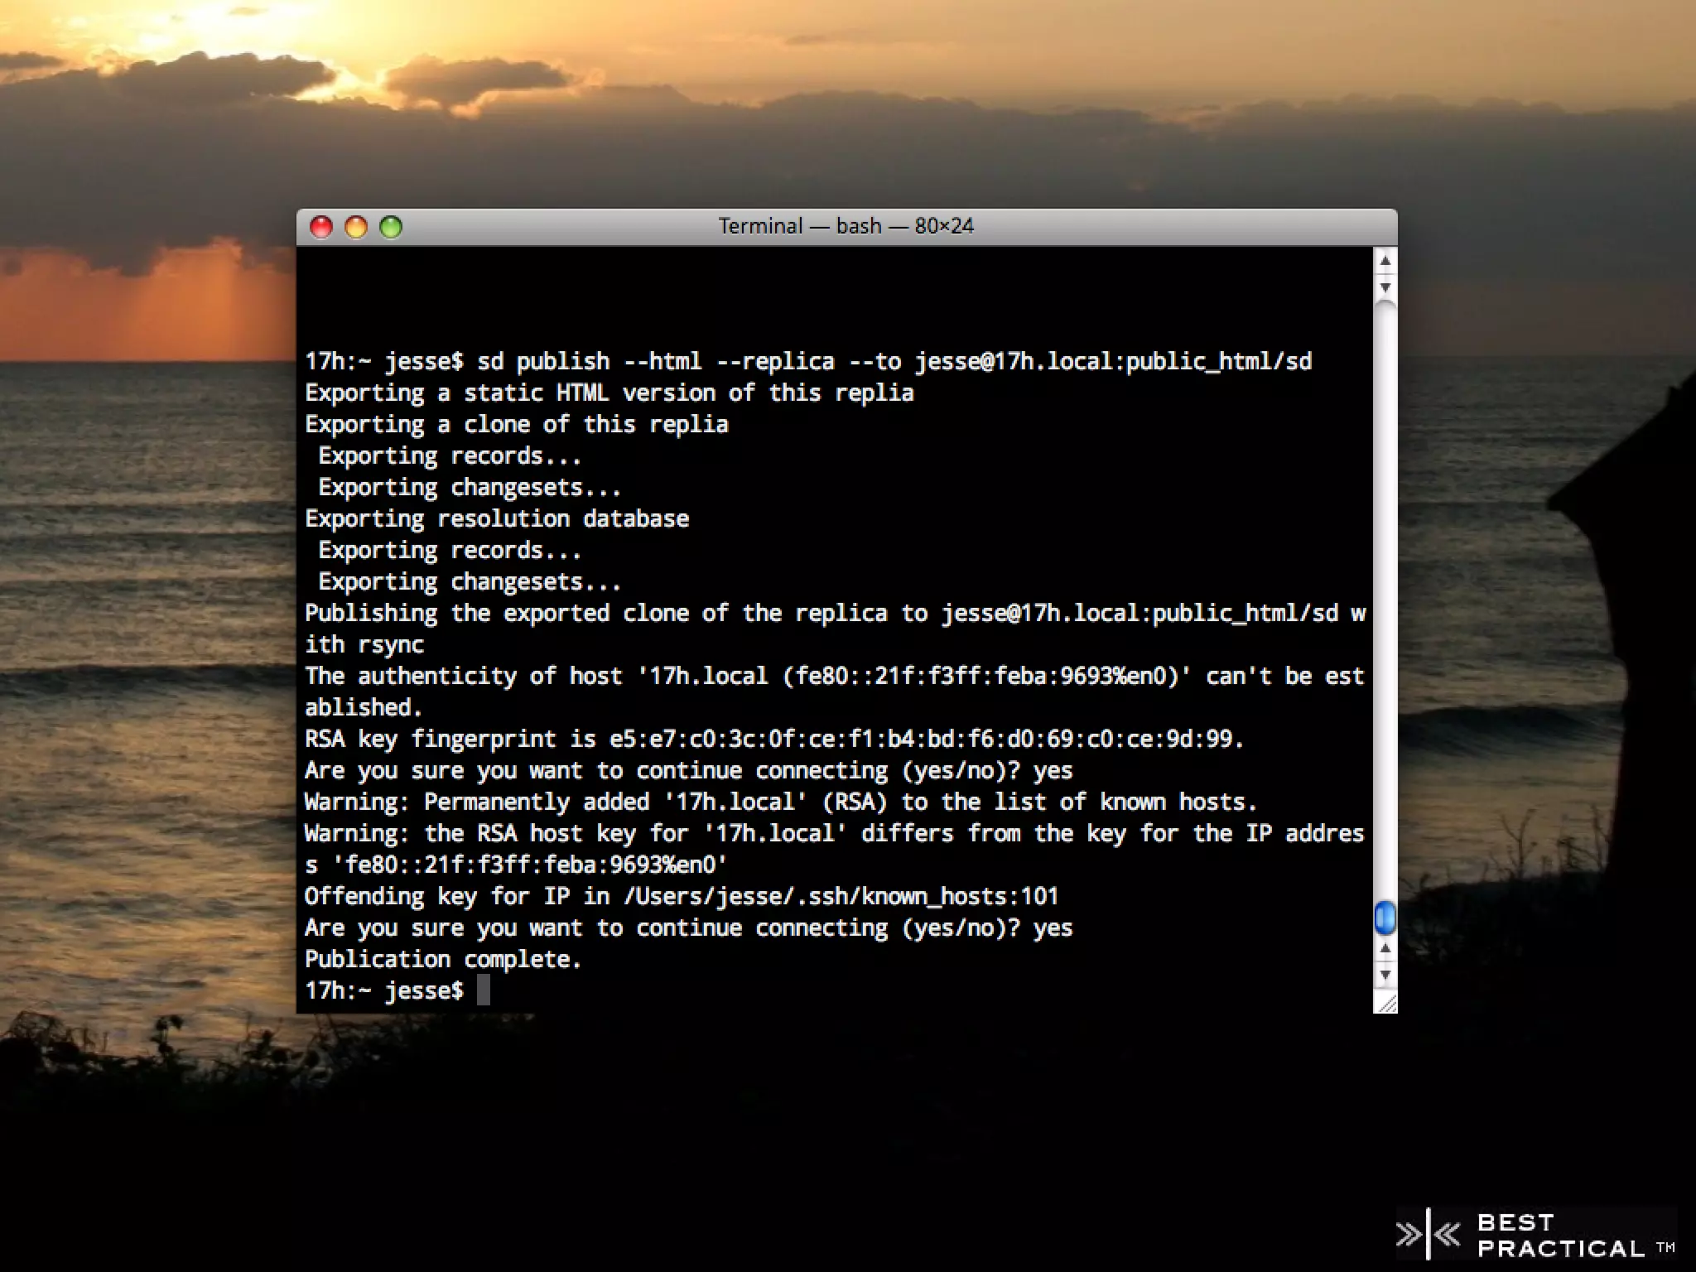
Task: Click scroll up arrow at scrollbar top
Action: (x=1385, y=262)
